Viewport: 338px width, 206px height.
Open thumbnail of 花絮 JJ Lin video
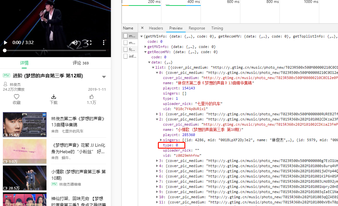click(x=25, y=151)
